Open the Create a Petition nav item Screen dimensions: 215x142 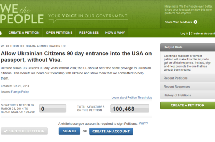(24, 33)
